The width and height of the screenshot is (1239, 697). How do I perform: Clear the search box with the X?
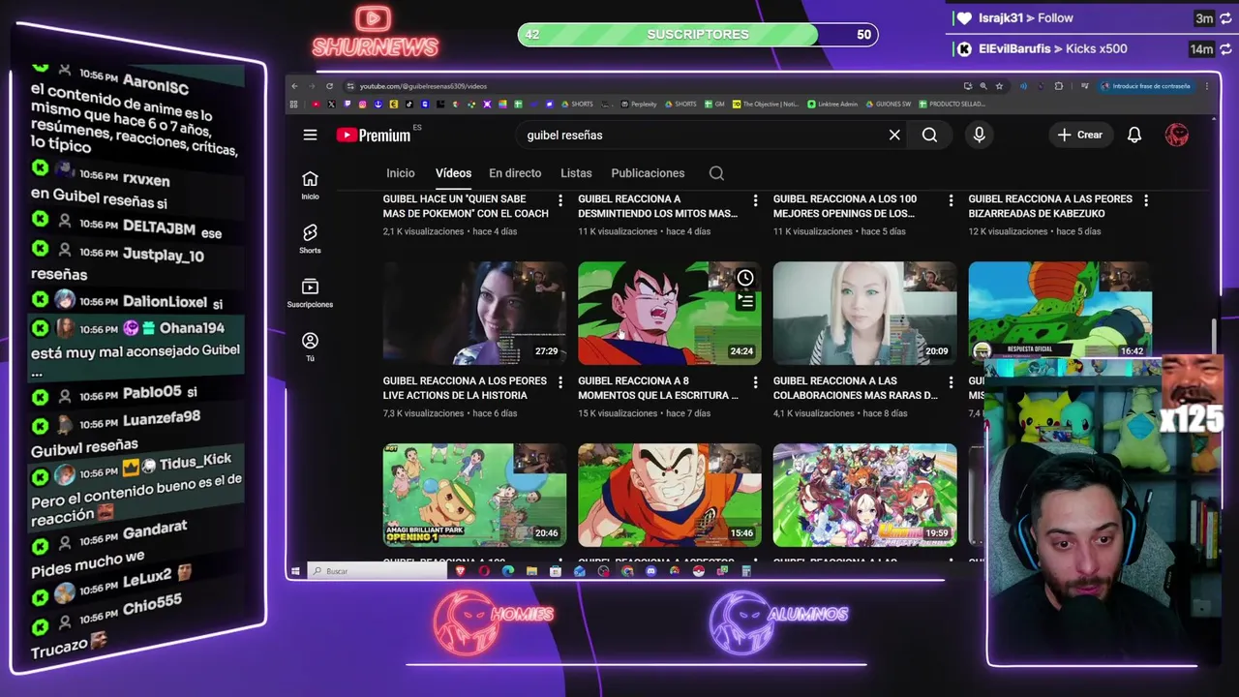(894, 135)
